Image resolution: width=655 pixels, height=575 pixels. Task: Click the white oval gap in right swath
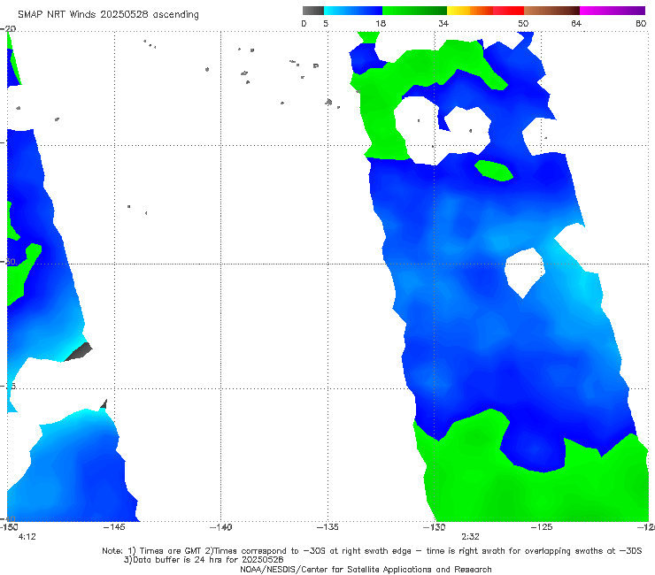(x=525, y=272)
